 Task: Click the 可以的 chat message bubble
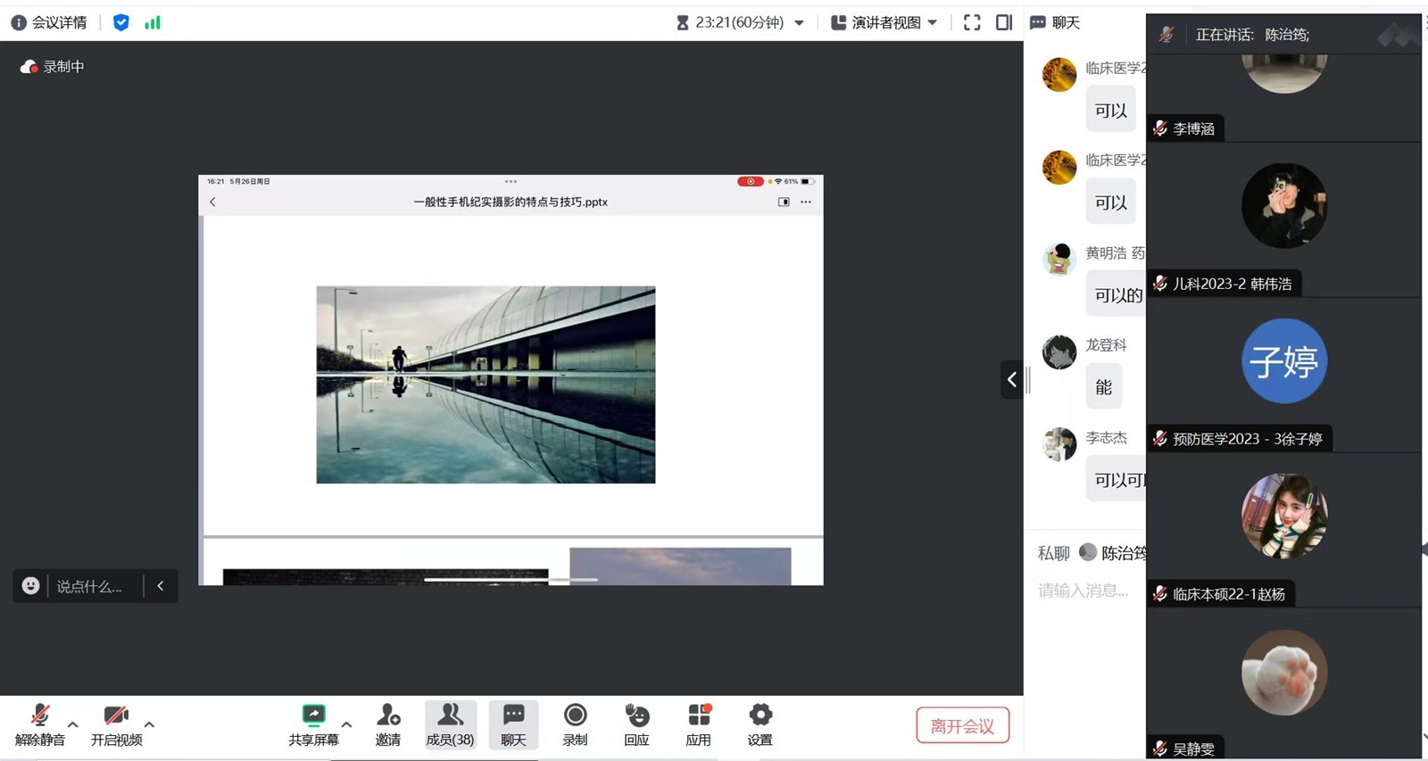[x=1117, y=295]
